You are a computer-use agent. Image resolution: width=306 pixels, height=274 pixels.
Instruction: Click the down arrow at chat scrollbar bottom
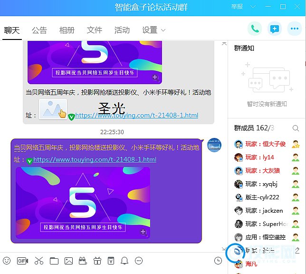224,249
